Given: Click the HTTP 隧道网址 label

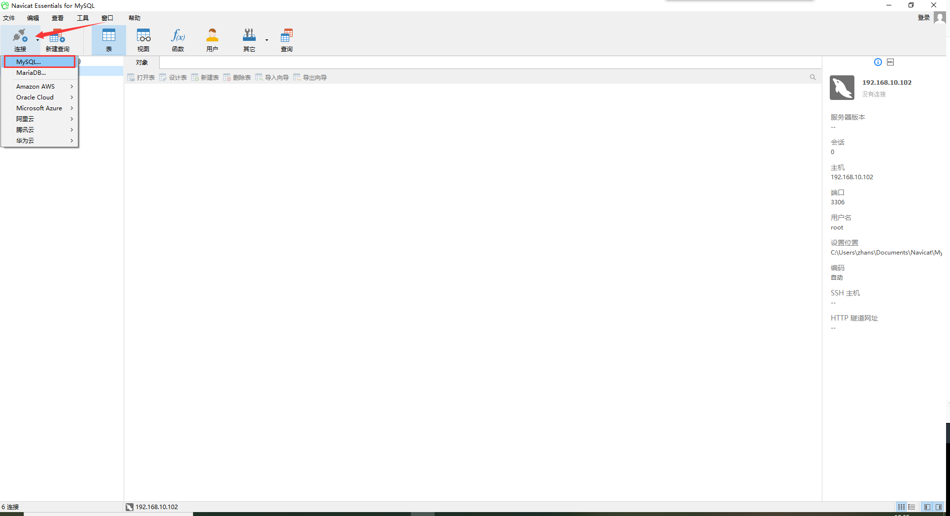Looking at the screenshot, I should [854, 318].
